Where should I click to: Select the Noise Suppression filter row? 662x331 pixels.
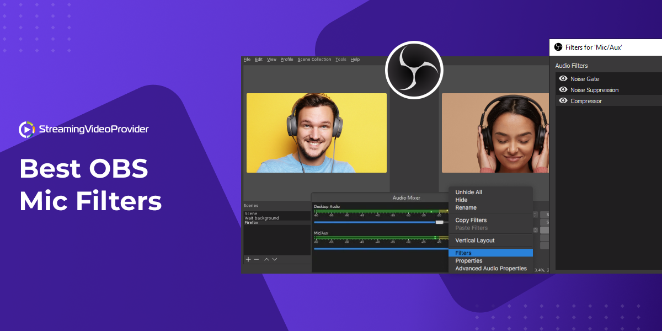[x=608, y=90]
